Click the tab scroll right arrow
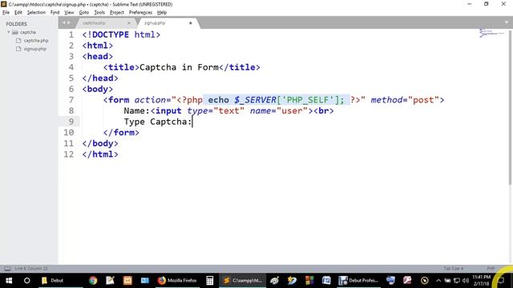The height and width of the screenshot is (288, 513). tap(69, 22)
